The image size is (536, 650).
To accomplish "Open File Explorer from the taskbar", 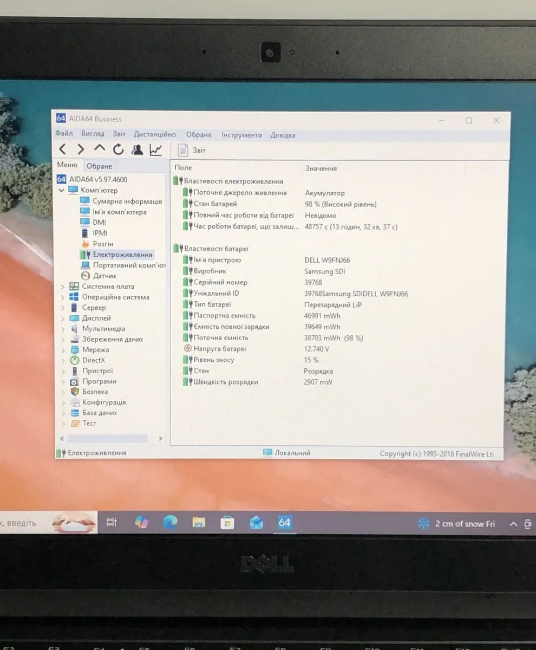I will click(x=199, y=523).
